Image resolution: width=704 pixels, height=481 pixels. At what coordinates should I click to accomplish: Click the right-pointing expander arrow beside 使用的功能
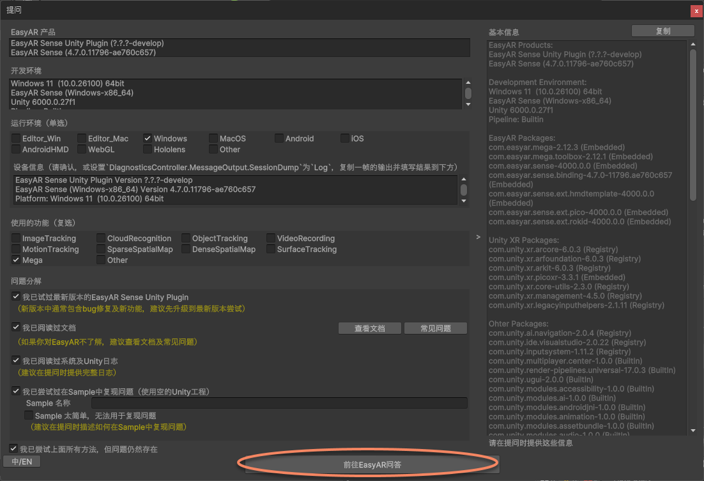(478, 236)
